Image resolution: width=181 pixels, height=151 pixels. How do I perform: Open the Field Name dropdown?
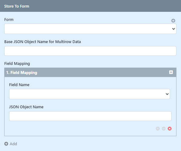click(x=89, y=94)
